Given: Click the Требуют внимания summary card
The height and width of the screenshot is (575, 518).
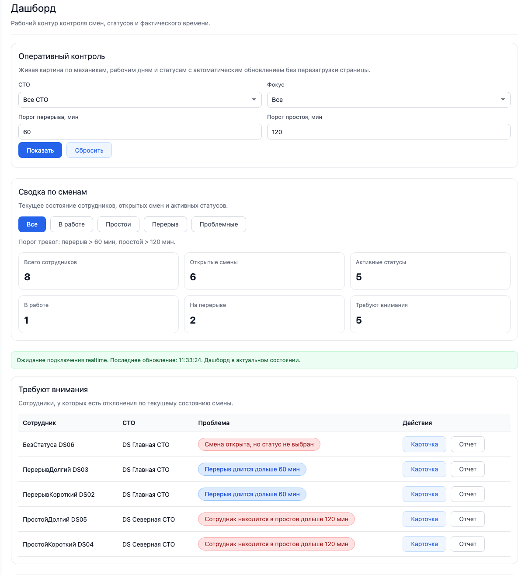Looking at the screenshot, I should tap(430, 314).
